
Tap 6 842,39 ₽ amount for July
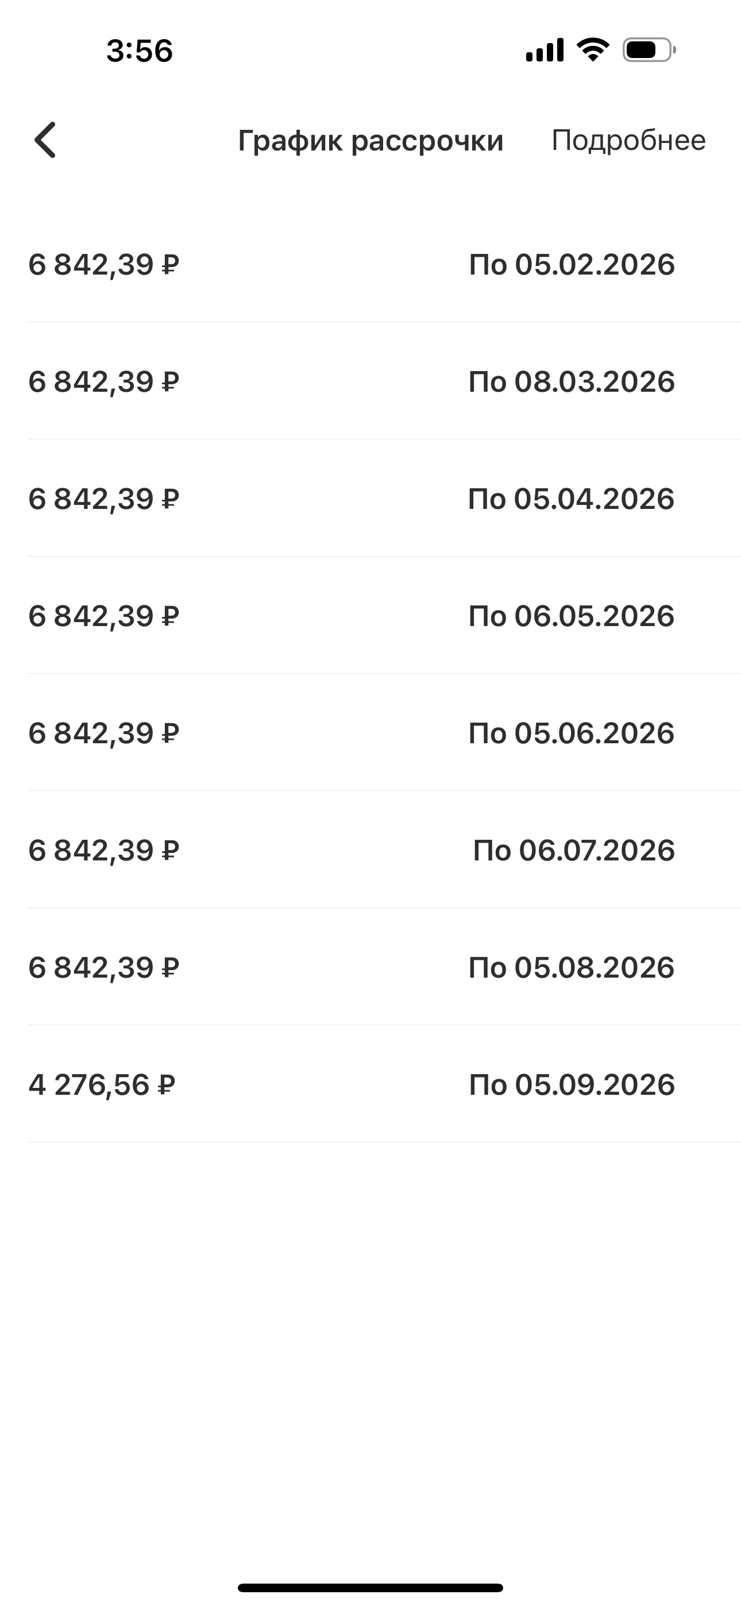[103, 850]
